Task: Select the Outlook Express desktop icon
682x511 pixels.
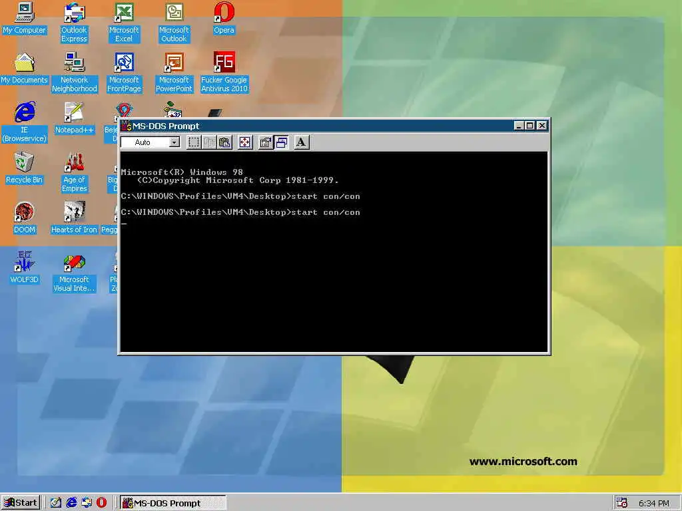Action: click(74, 23)
